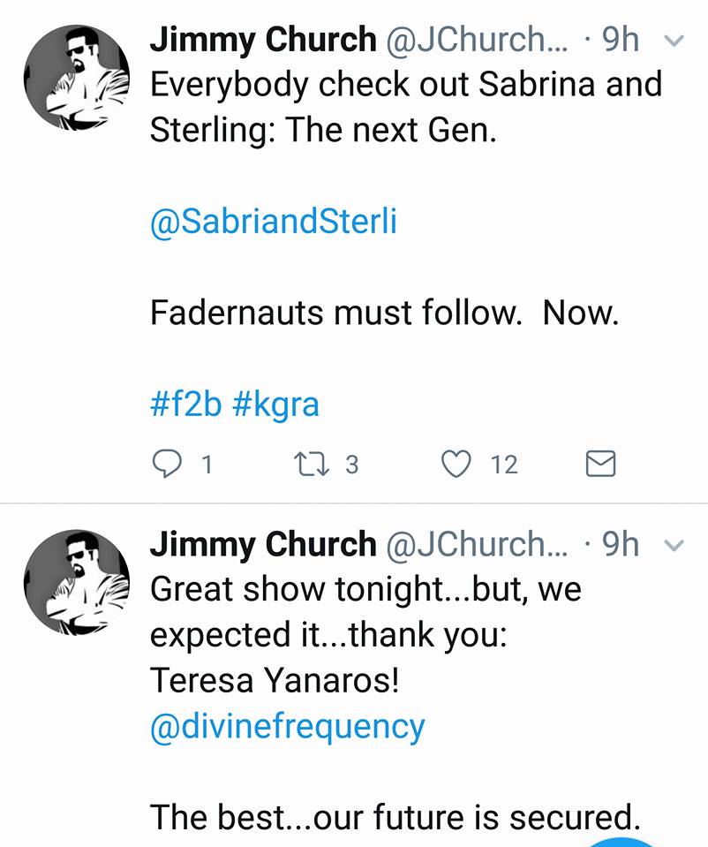Like the tweet using the heart icon
The image size is (708, 847).
(456, 464)
